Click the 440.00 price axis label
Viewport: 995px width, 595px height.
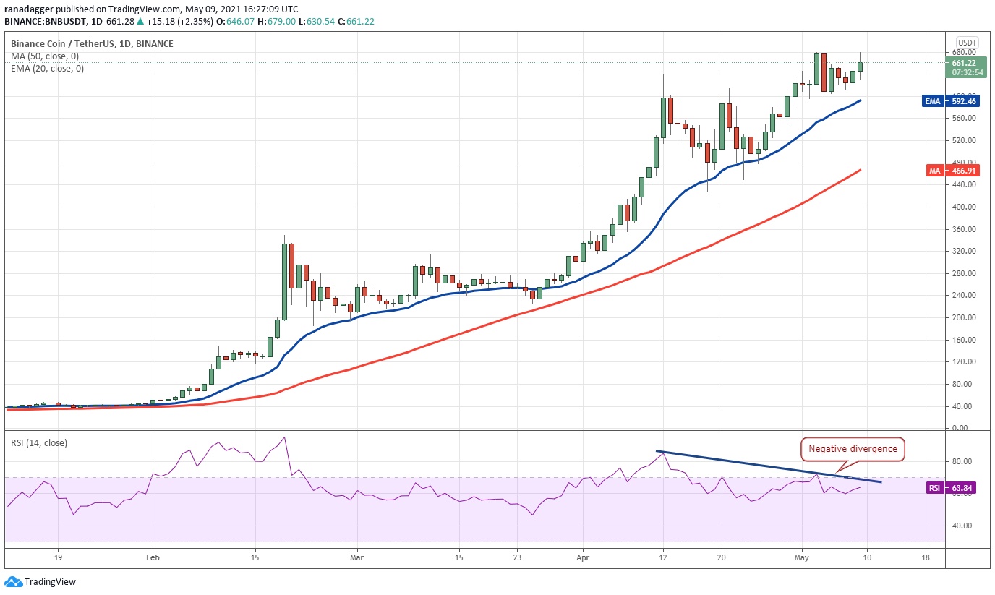click(964, 185)
